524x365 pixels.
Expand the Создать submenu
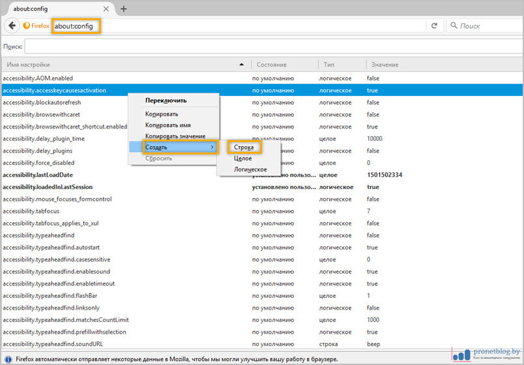tap(173, 147)
